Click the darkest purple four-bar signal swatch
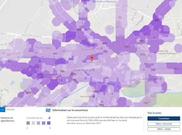 (48, 123)
